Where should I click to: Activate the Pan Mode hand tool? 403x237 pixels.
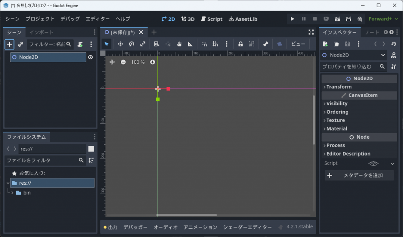179,44
